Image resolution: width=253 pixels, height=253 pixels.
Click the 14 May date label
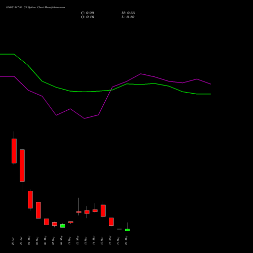coord(94,240)
